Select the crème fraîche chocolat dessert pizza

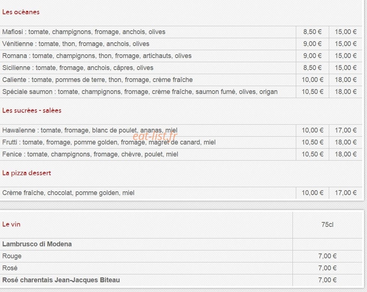tap(68, 193)
